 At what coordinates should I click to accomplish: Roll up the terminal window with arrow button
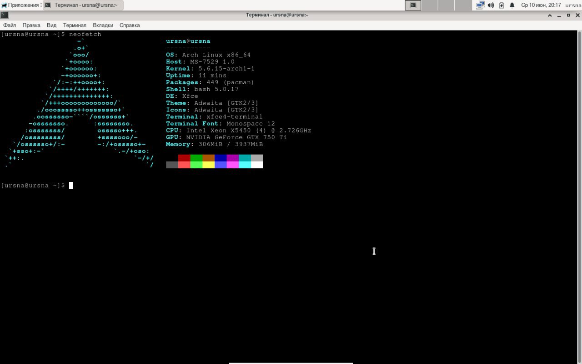(x=550, y=15)
